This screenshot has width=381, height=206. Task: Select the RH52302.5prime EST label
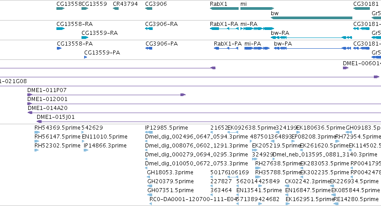pyautogui.click(x=57, y=146)
